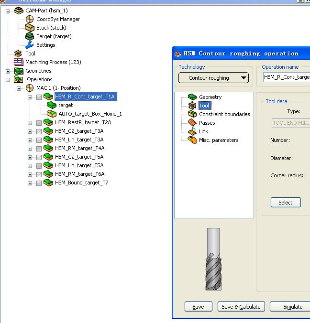Toggle checkbox for HSM_Lin_target_T5A
Viewport: 310px width, 323px height.
(x=39, y=166)
